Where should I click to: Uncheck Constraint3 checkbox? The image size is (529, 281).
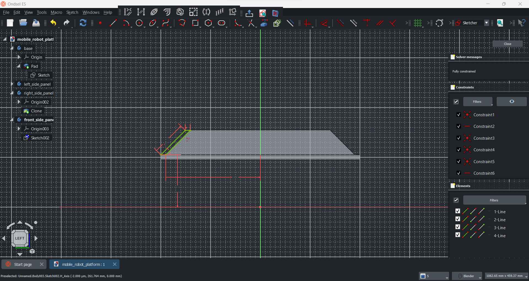point(459,138)
